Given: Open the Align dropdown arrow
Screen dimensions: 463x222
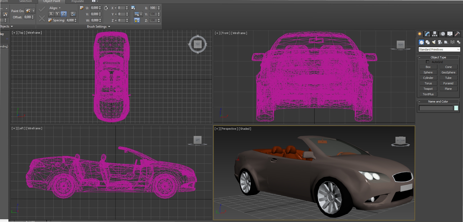Looking at the screenshot, I should pyautogui.click(x=60, y=8).
